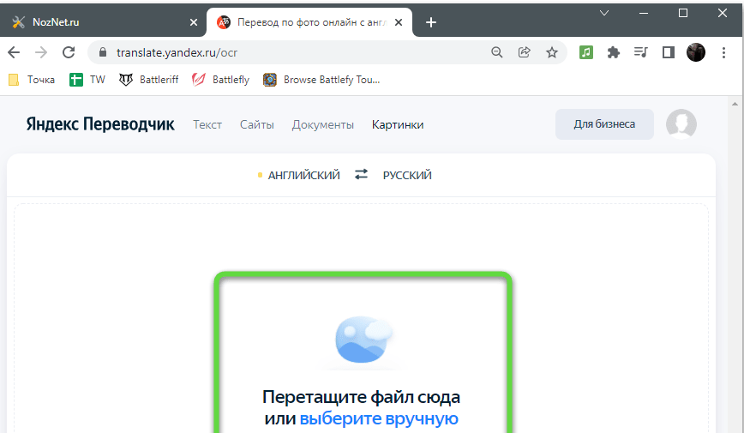Close the Yandex translate tab
Screen dimensions: 744x433
(399, 22)
